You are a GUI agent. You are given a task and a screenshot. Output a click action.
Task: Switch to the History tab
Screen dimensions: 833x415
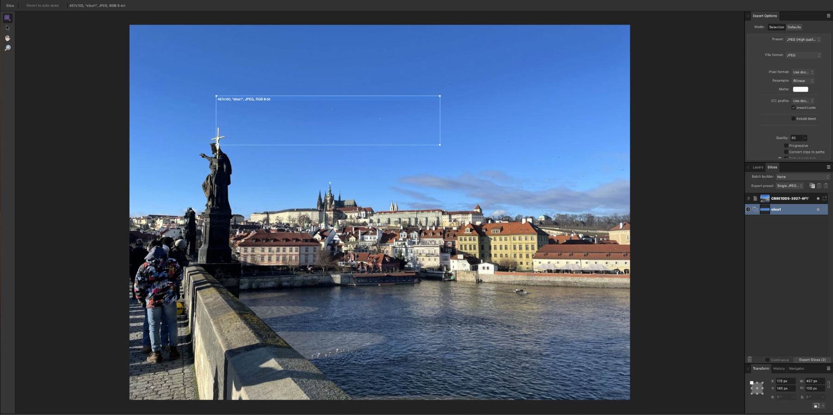coord(779,369)
